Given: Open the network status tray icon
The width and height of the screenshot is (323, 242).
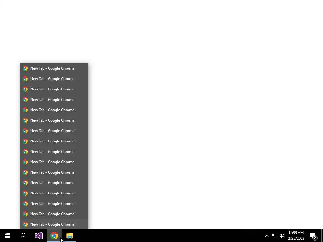Looking at the screenshot, I should [x=275, y=236].
